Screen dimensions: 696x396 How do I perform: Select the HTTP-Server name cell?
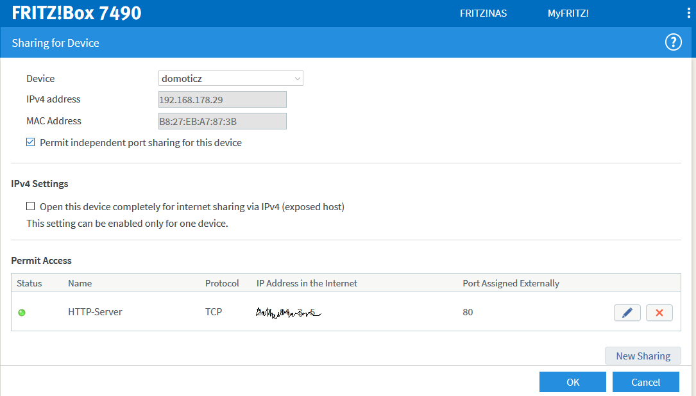(x=95, y=312)
